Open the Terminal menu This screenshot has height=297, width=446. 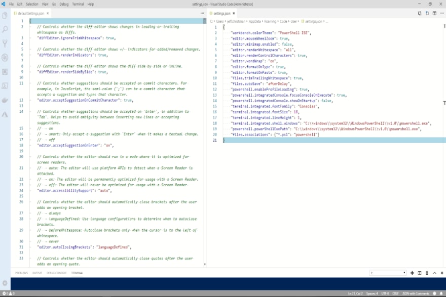pyautogui.click(x=78, y=4)
